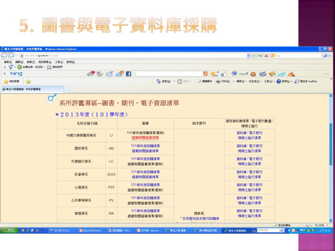335x251 pixels.
Task: Open 資料庫 link in the 公共事務學系 row
Action: point(241,198)
